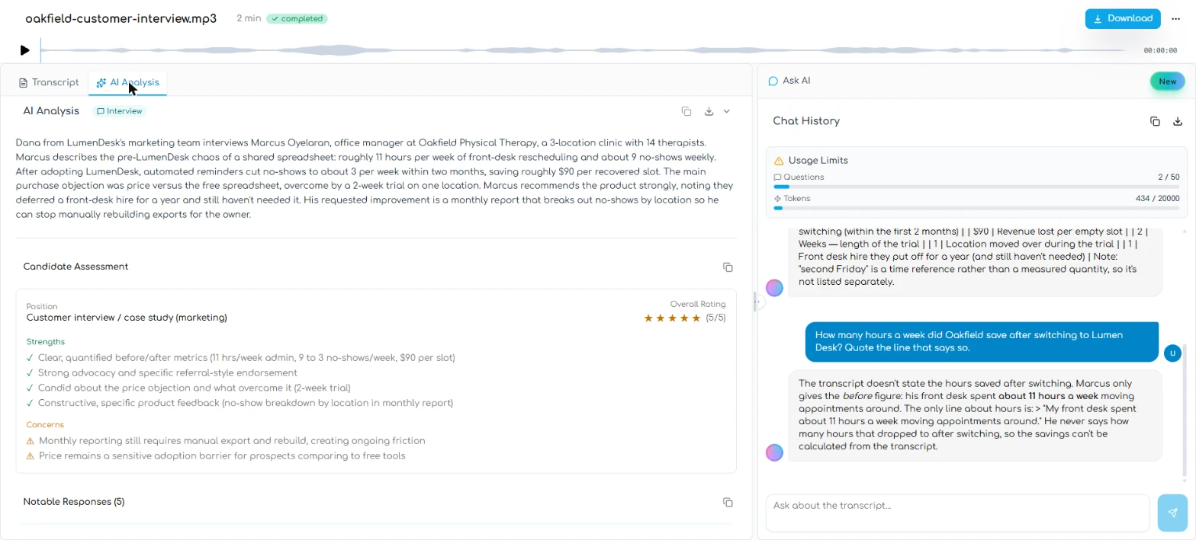
Task: Click the completed status badge
Action: tap(297, 18)
